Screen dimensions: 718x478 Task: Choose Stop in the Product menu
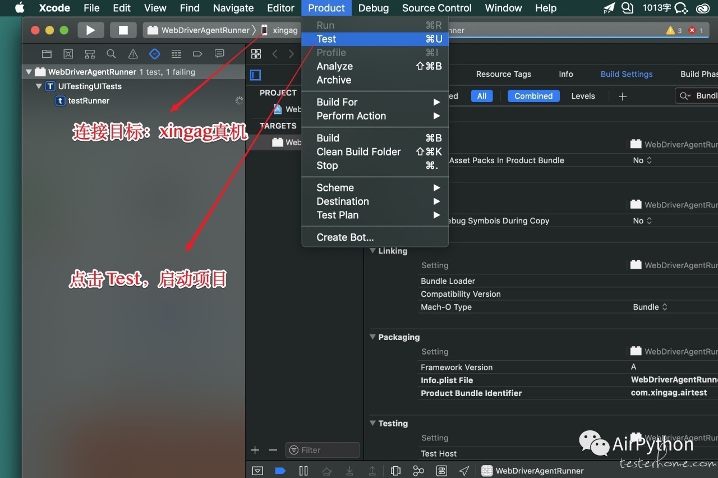coord(375,166)
